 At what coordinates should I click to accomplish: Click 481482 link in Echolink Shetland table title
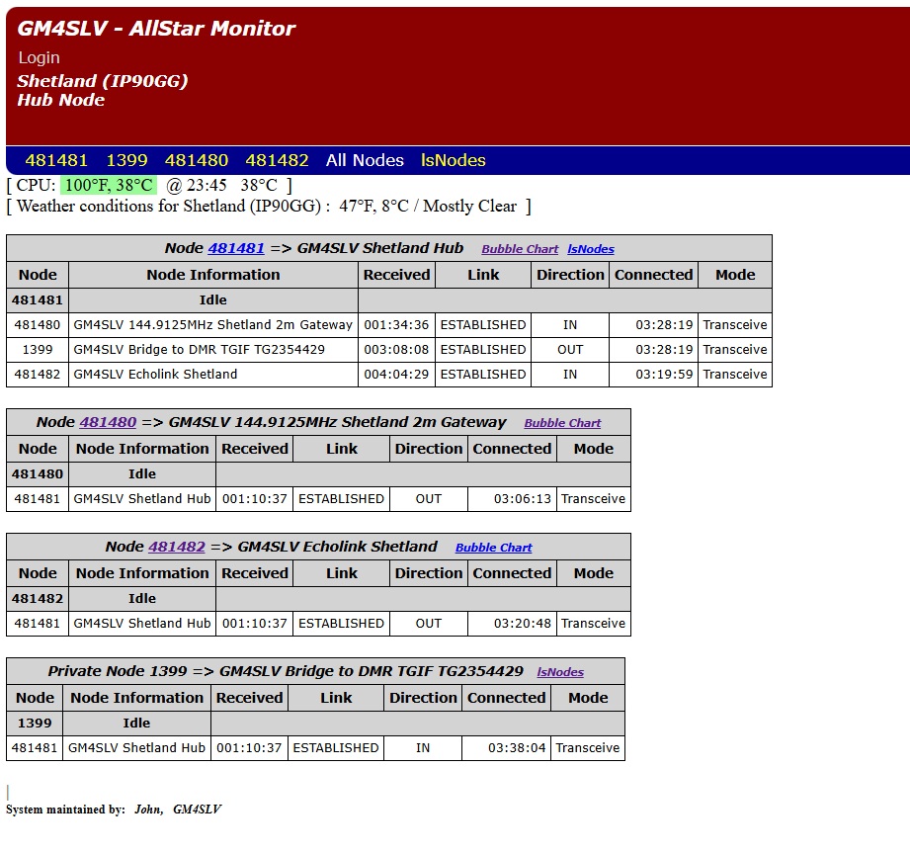tap(177, 547)
